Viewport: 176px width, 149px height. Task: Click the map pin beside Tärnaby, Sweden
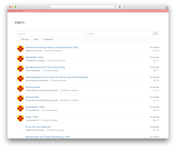click(43, 70)
